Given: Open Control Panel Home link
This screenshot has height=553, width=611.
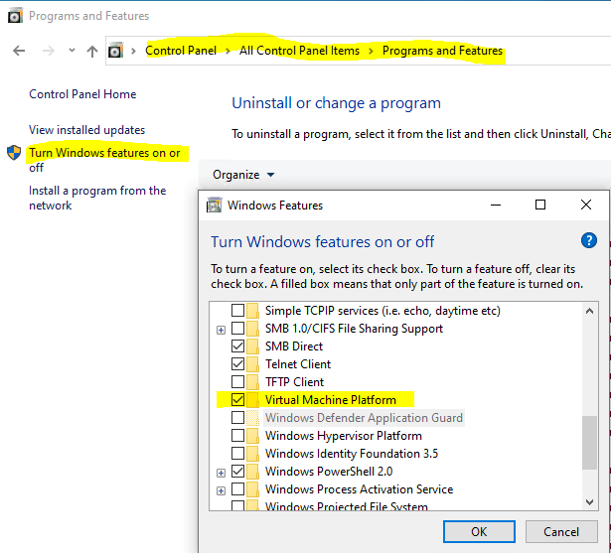Looking at the screenshot, I should [82, 94].
